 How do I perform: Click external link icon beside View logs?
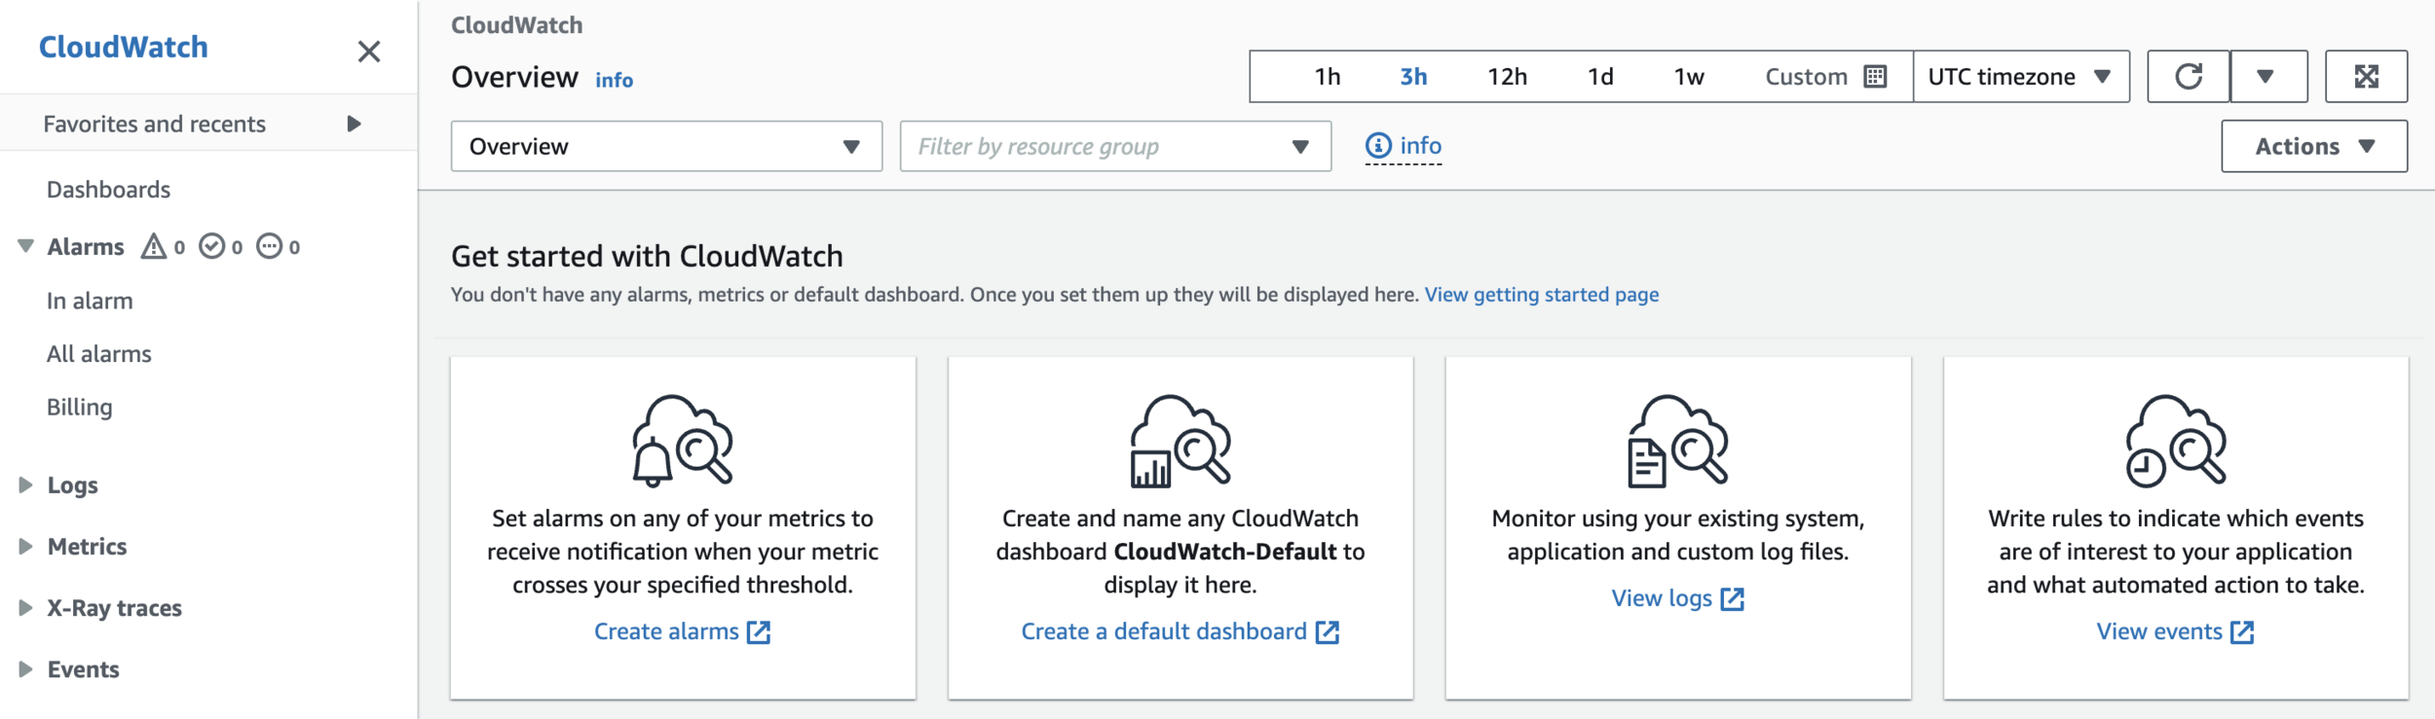tap(1732, 599)
